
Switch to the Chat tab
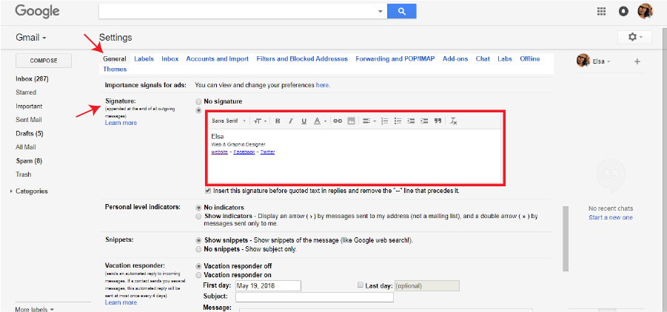point(483,59)
